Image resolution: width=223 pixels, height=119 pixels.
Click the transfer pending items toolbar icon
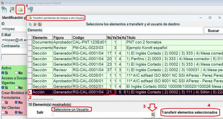pos(20,10)
